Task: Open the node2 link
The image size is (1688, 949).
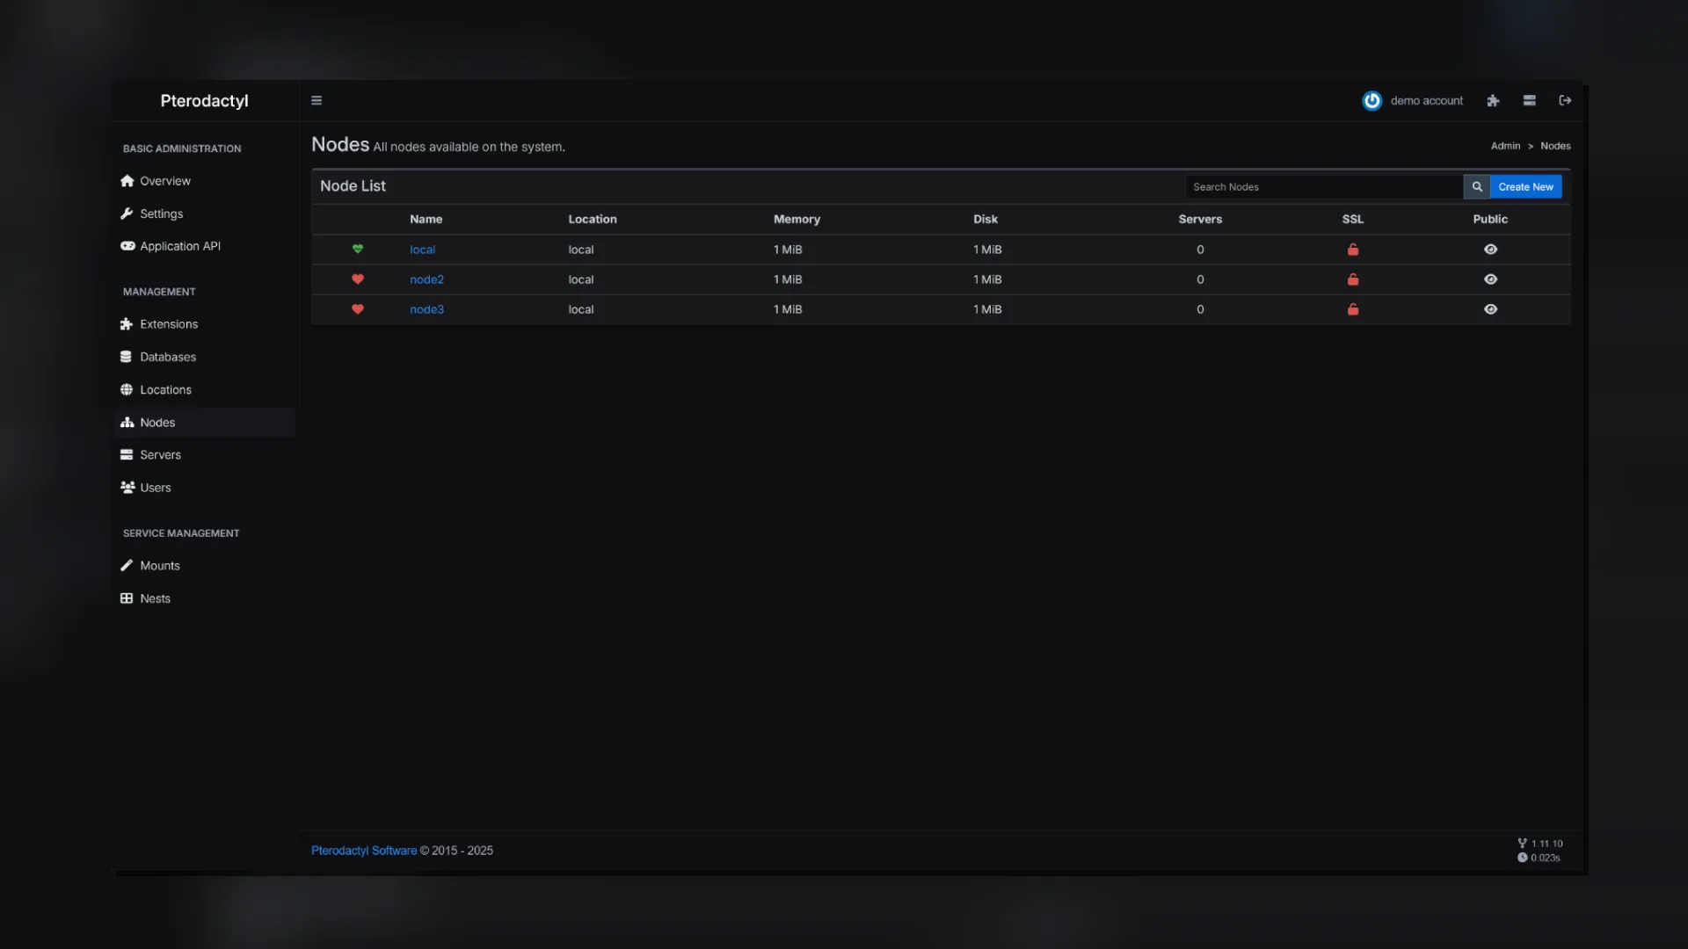Action: coord(426,279)
